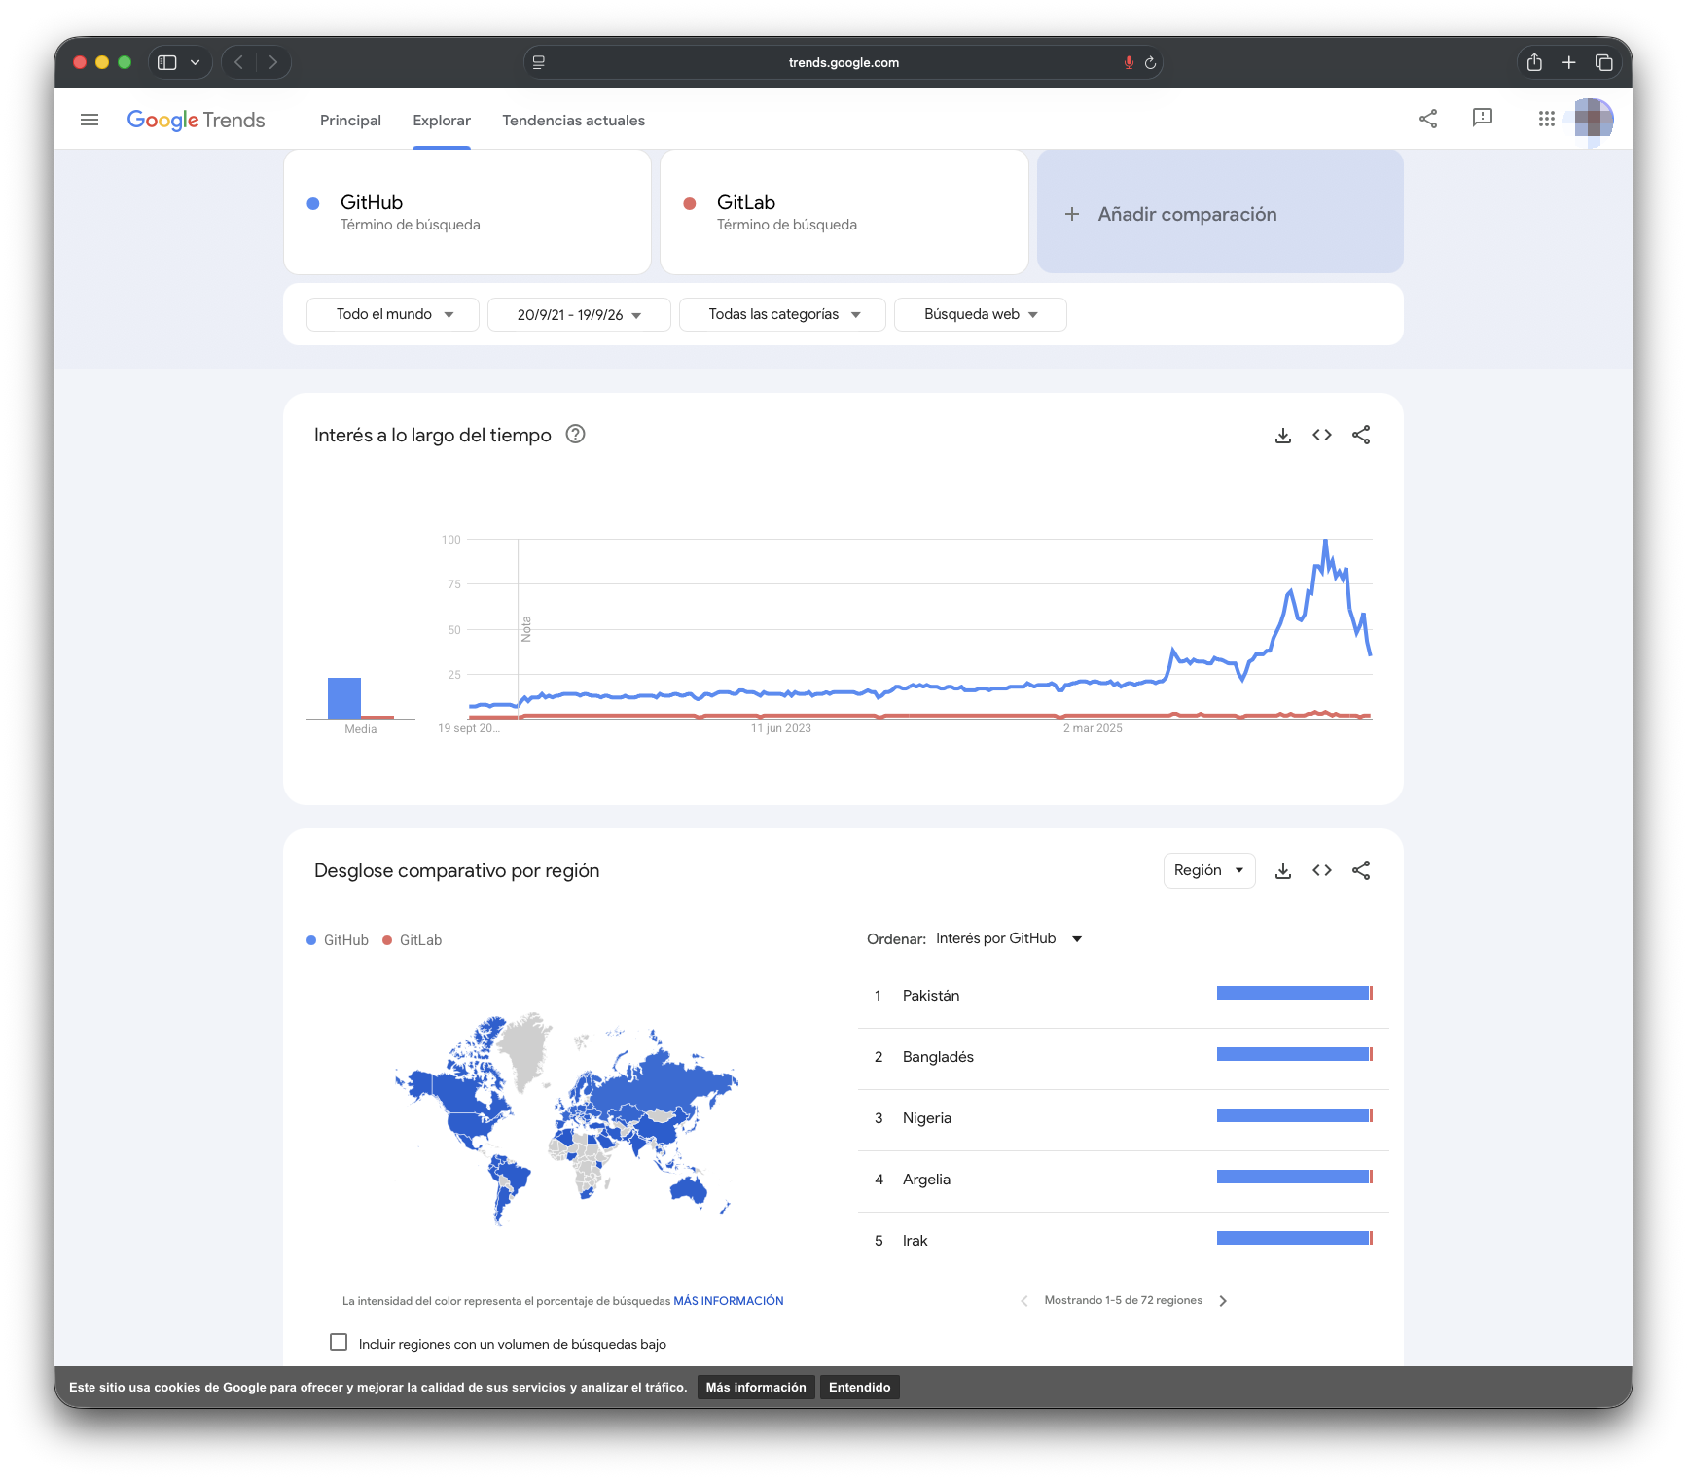Click the Nota marker on chart

(x=526, y=629)
